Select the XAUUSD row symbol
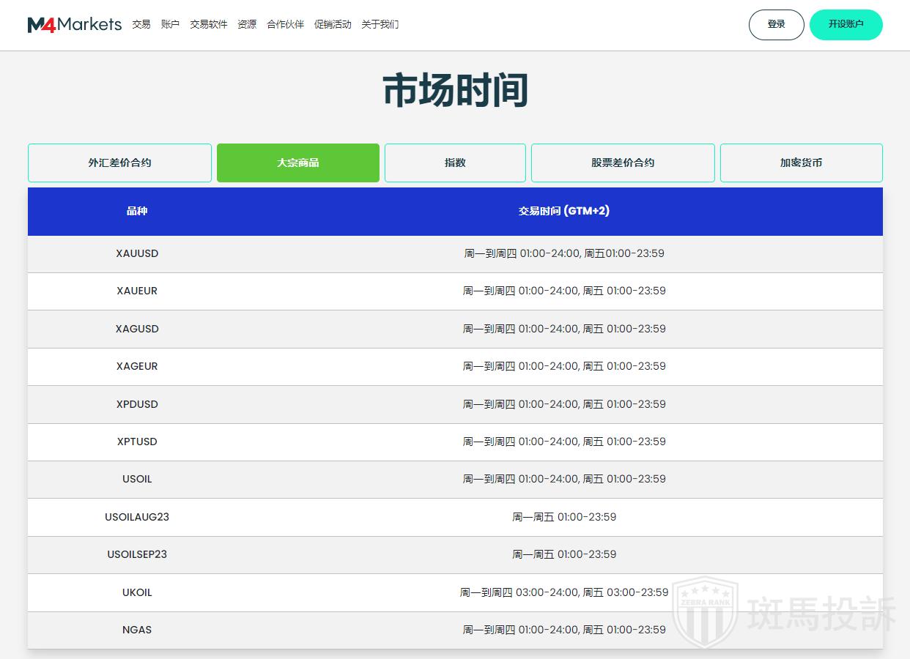Image resolution: width=910 pixels, height=659 pixels. [x=137, y=253]
